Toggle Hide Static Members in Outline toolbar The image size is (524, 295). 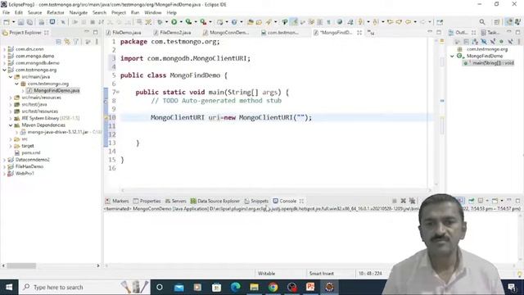click(493, 42)
